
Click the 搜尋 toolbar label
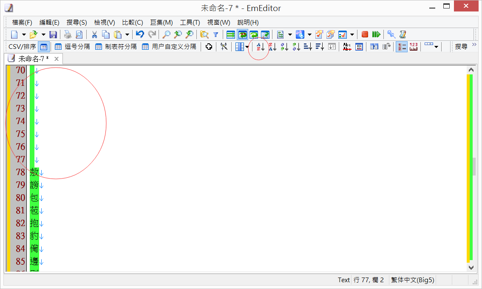pos(461,46)
